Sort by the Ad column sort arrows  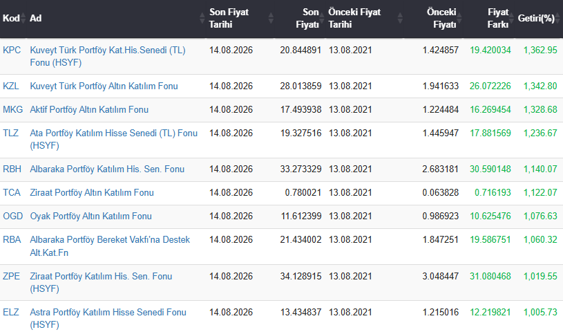pyautogui.click(x=202, y=18)
